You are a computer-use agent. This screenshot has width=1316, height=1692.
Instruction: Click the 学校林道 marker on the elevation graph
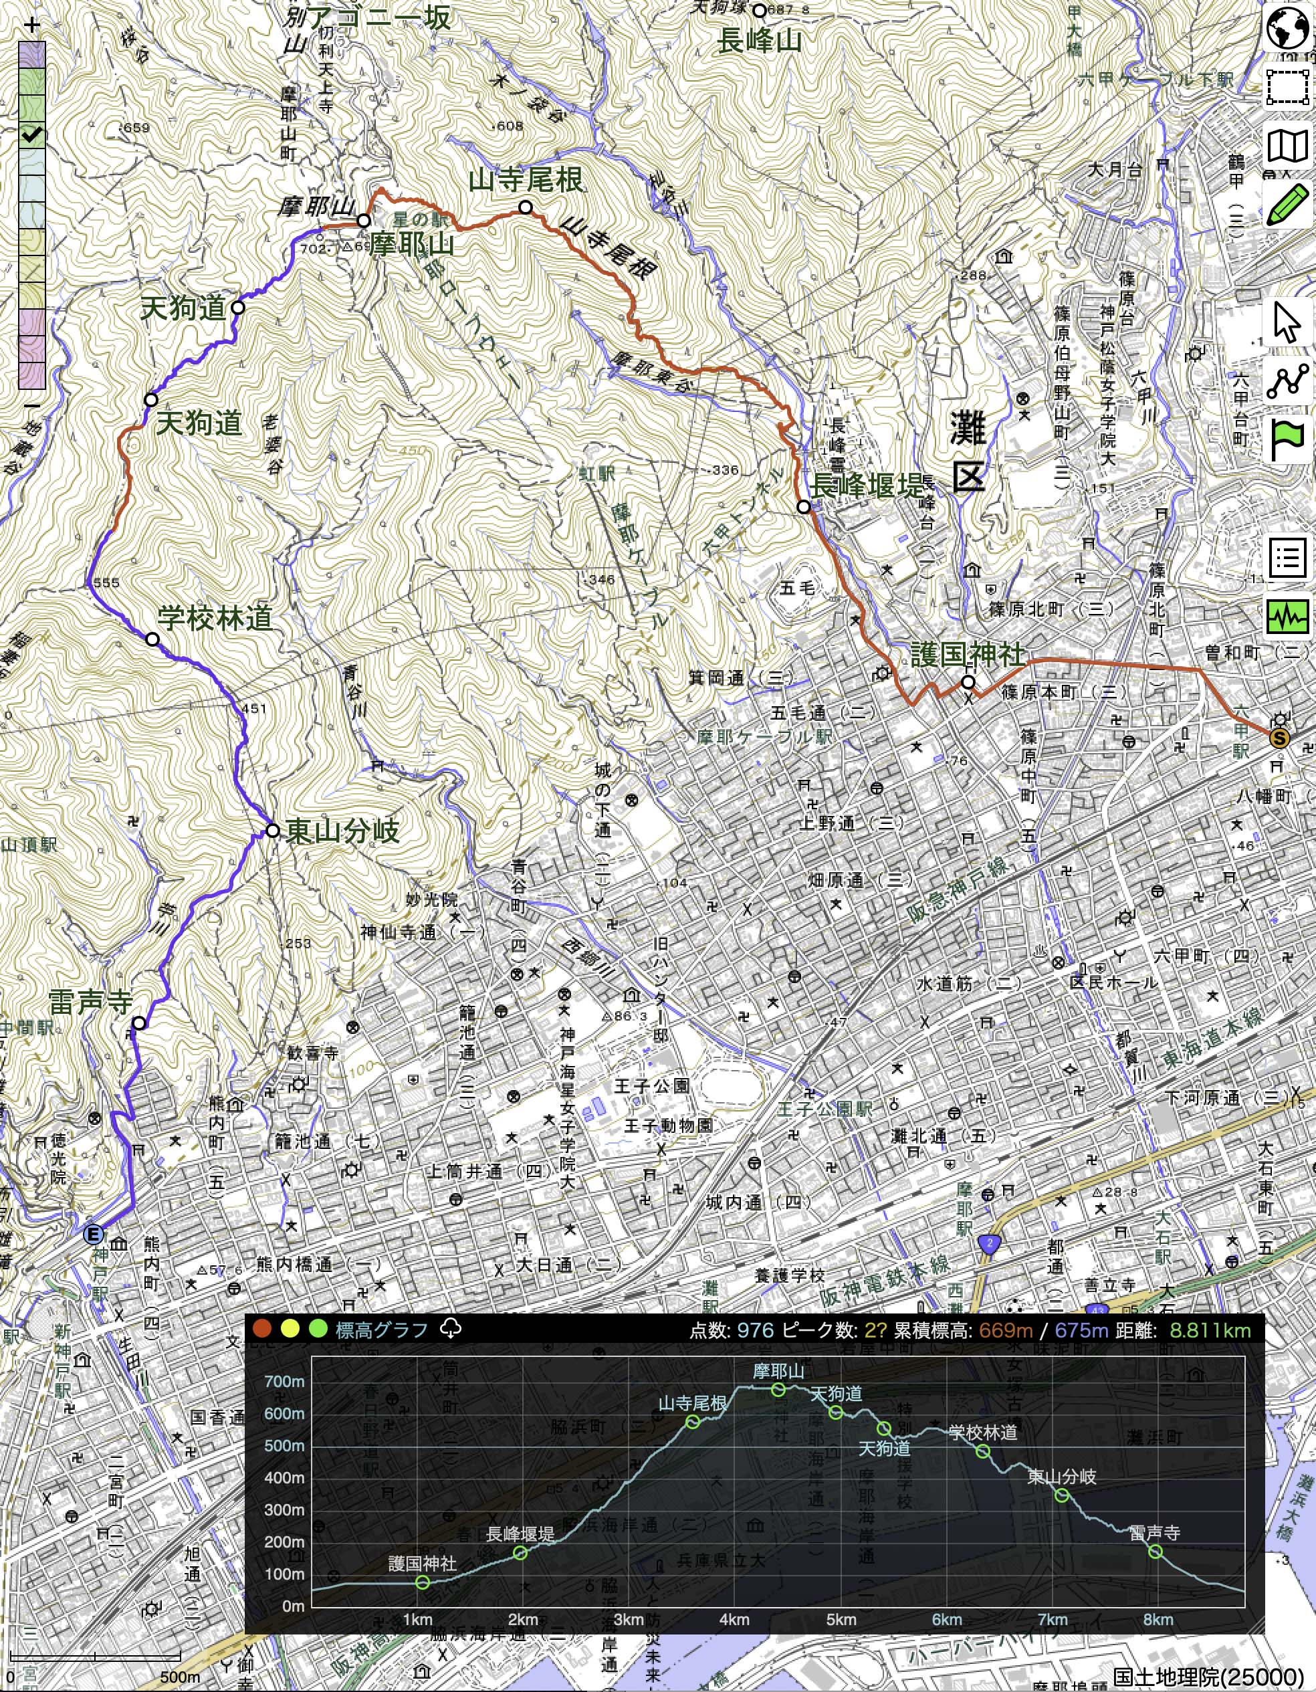pos(983,1452)
